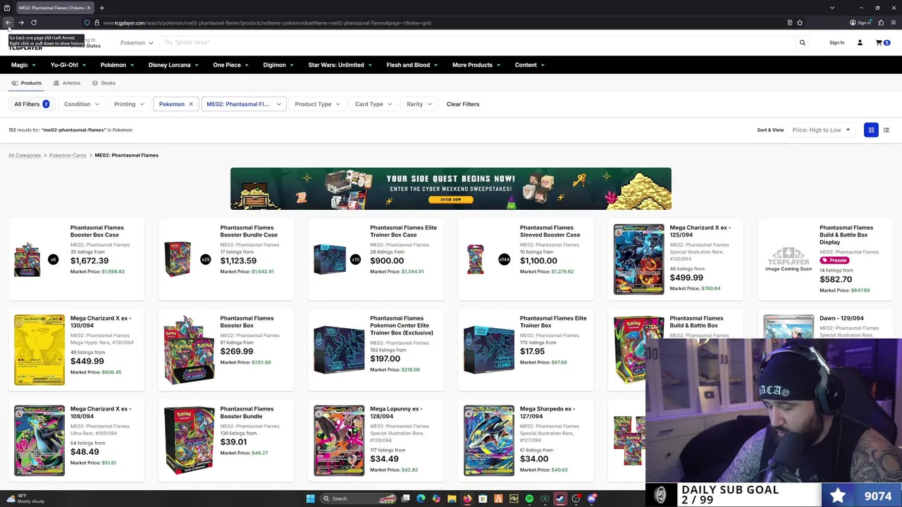Open the list all tabs dropdown

(832, 8)
